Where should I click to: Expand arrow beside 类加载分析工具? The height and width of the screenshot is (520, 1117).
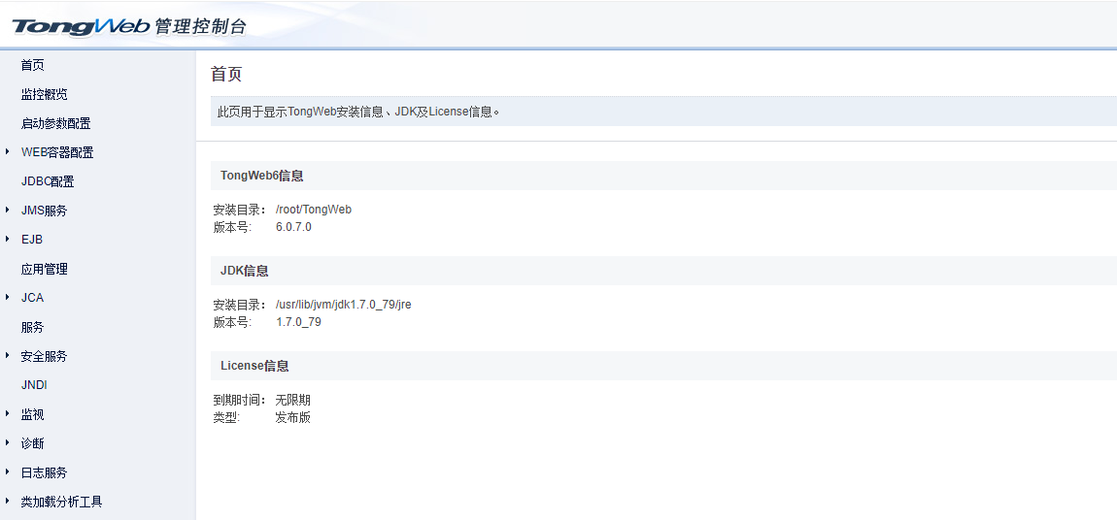(7, 501)
